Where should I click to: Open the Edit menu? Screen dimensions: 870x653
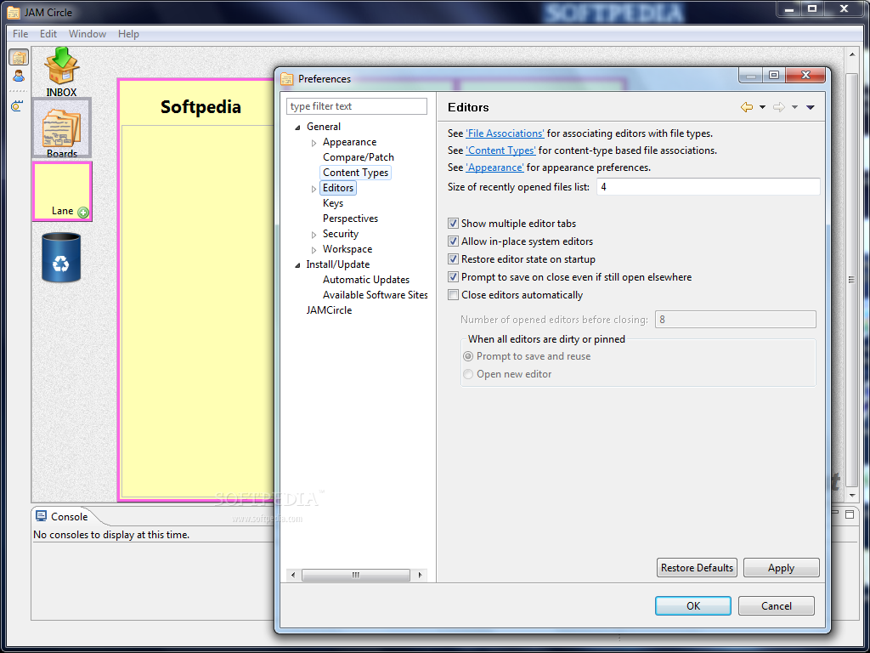(48, 34)
